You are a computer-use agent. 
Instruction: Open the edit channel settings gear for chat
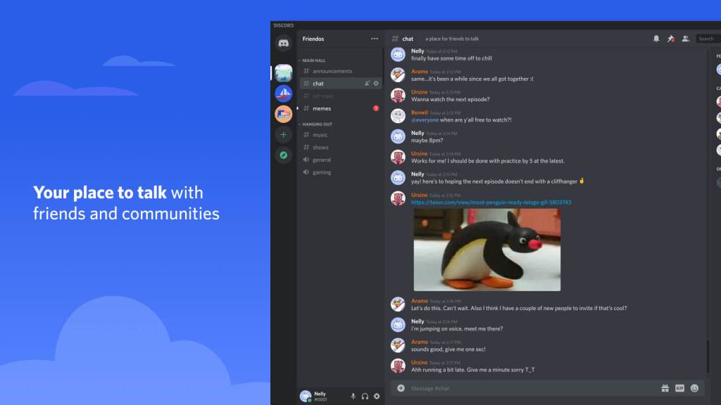(377, 83)
